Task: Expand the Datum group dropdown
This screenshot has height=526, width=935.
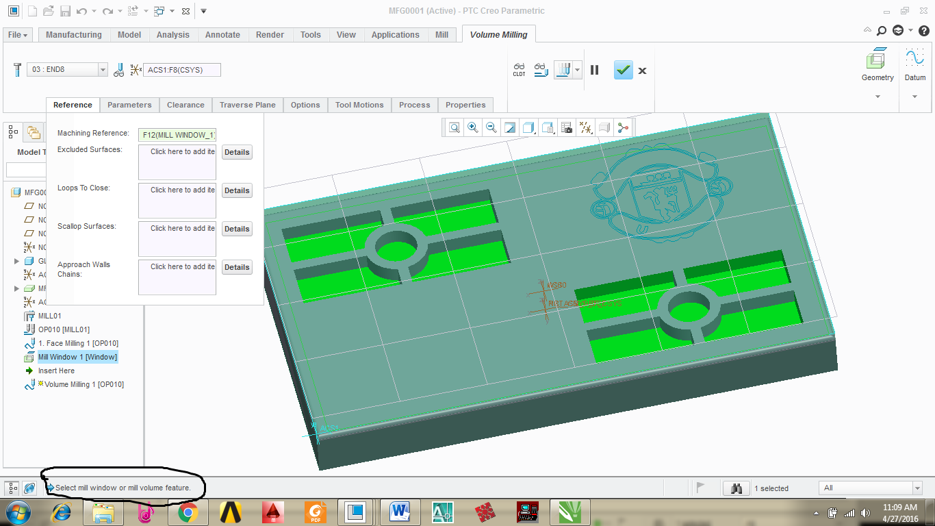Action: tap(914, 97)
